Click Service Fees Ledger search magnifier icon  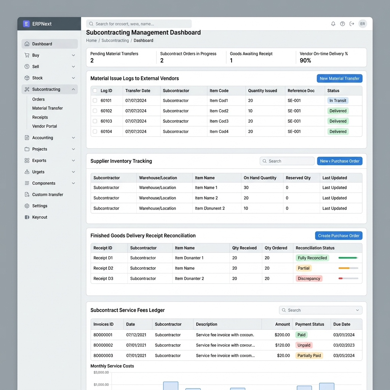pos(284,310)
